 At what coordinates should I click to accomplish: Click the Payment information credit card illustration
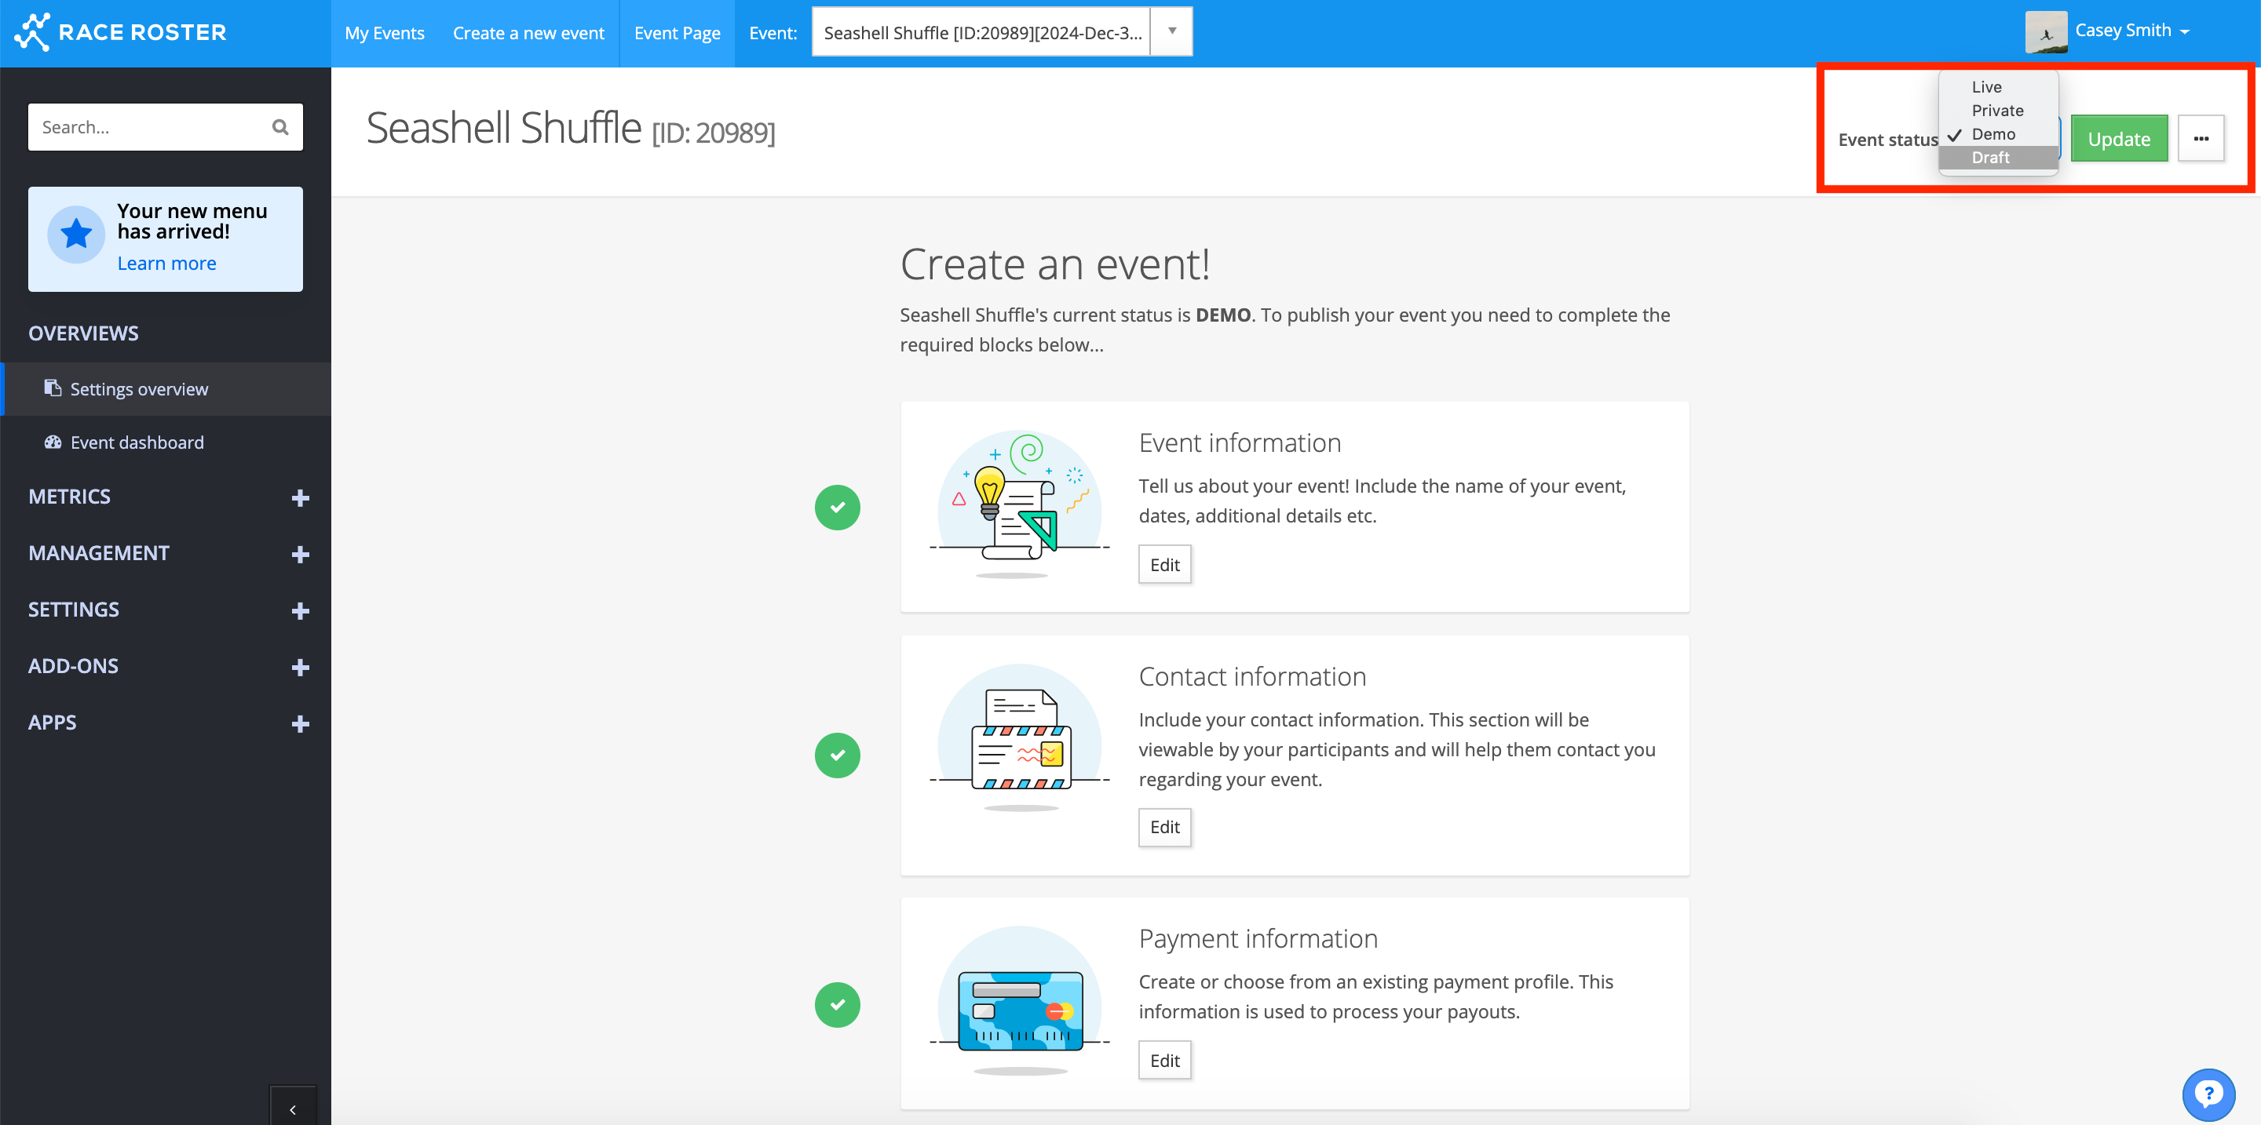coord(1020,1001)
